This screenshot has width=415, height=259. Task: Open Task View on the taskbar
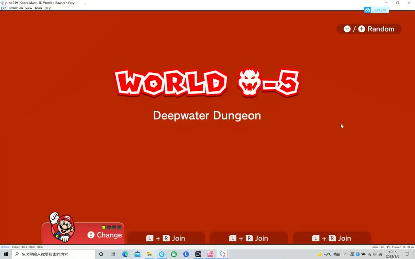(x=113, y=254)
